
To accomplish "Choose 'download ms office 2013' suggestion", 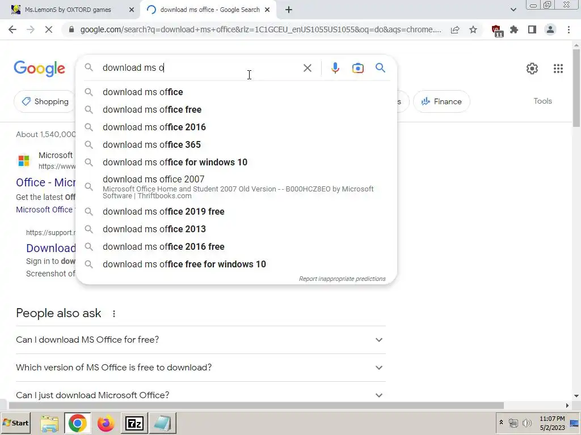I will coord(236,229).
